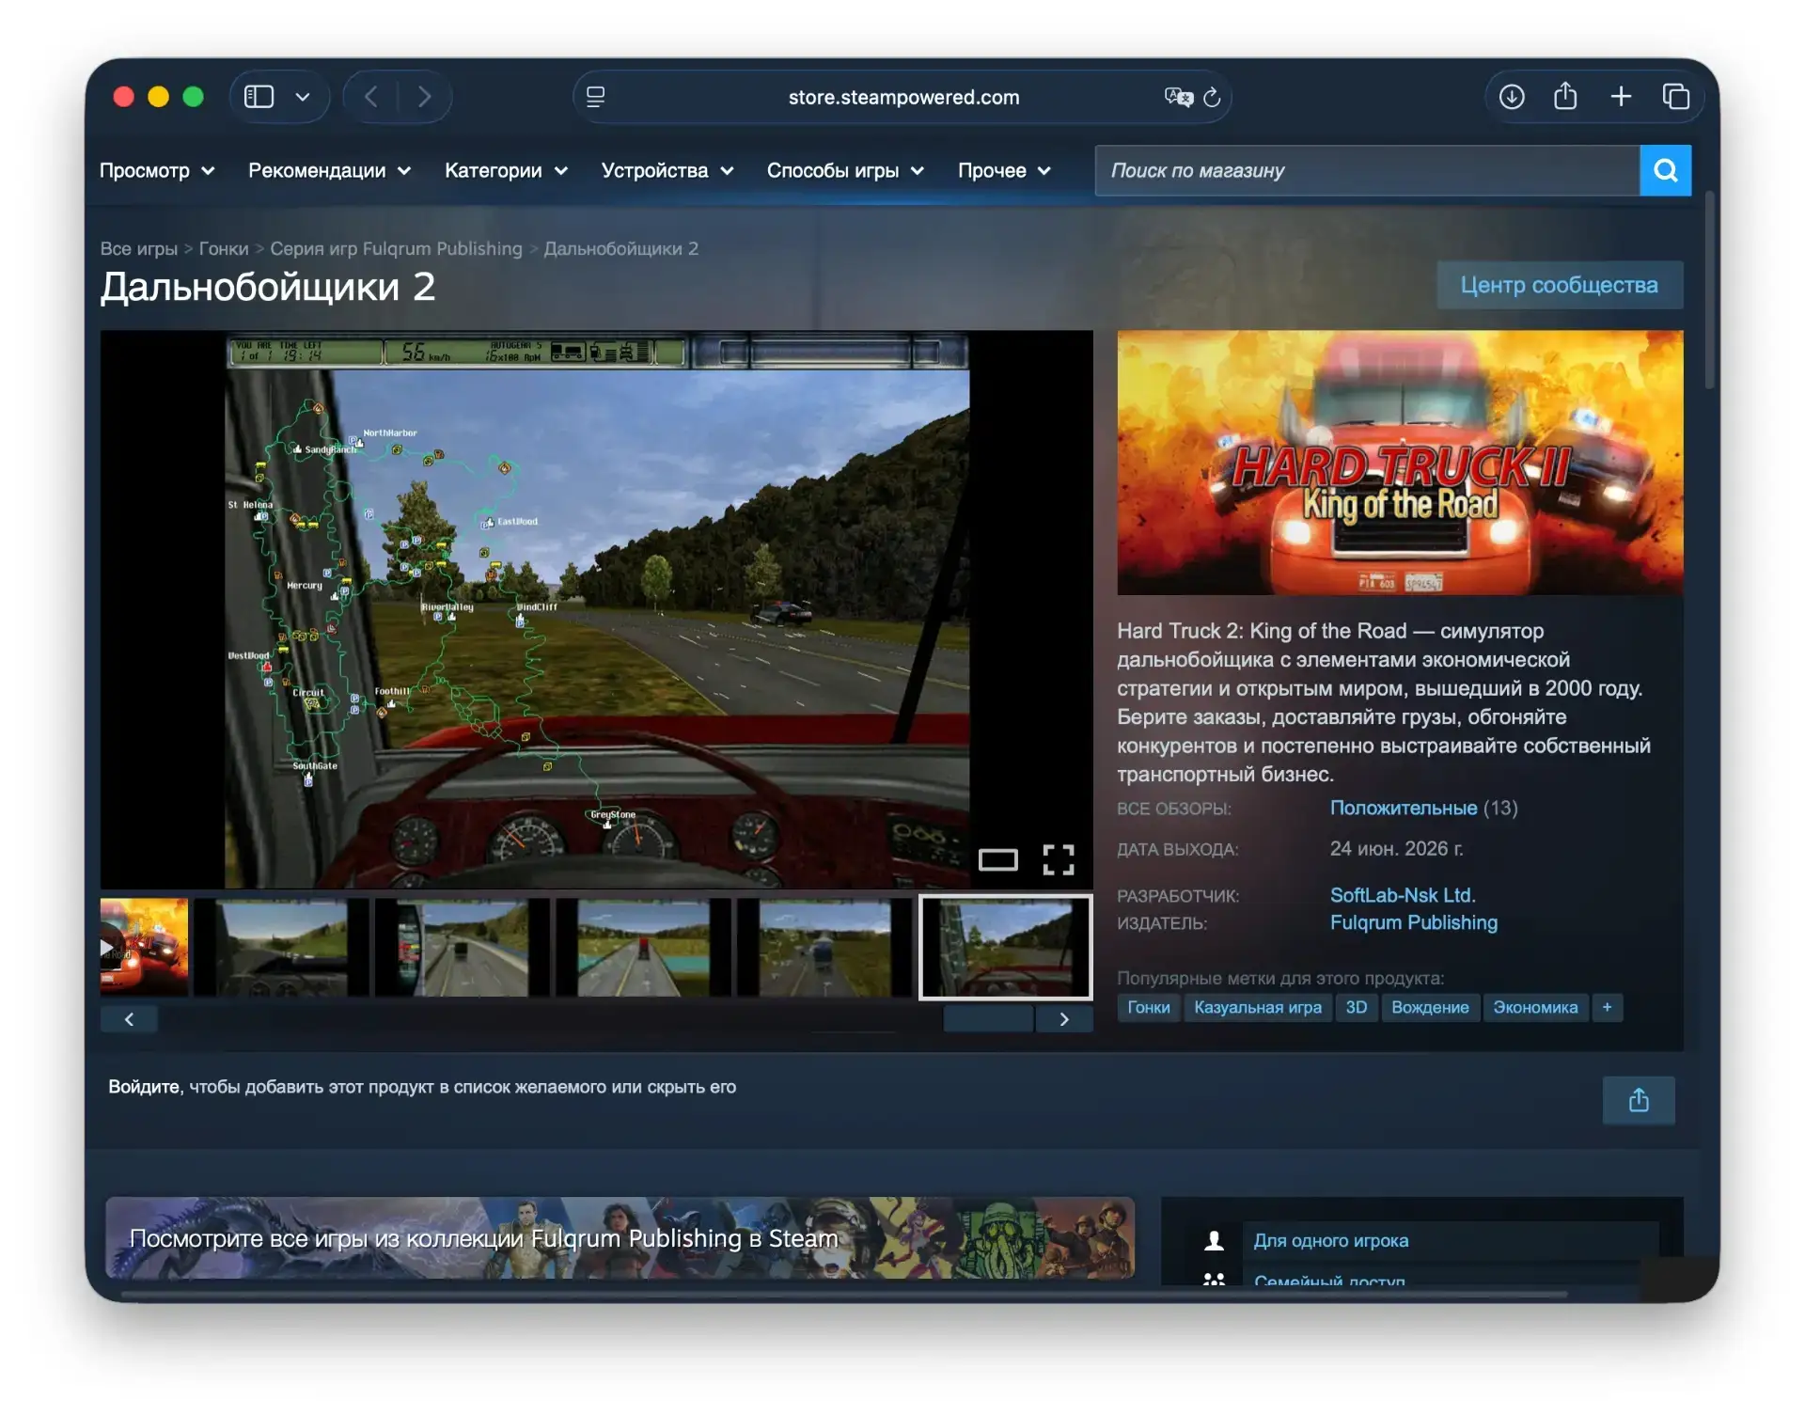
Task: Go forward to the next page
Action: (x=425, y=97)
